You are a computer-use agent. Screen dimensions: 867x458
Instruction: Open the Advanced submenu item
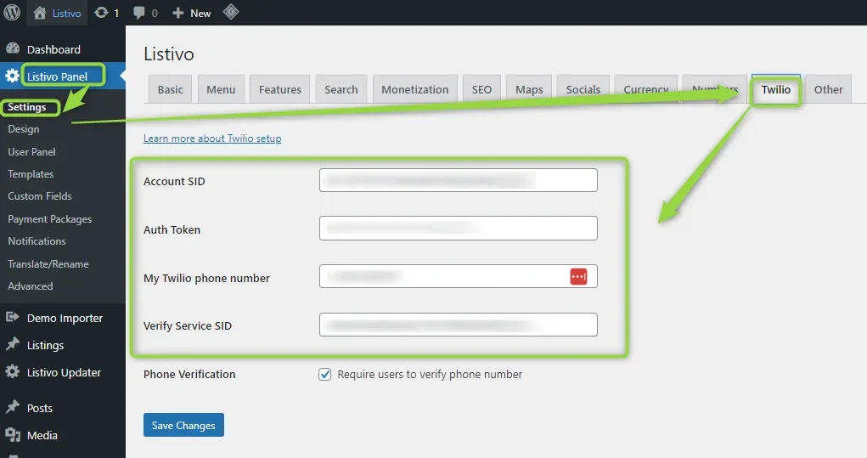[x=31, y=286]
